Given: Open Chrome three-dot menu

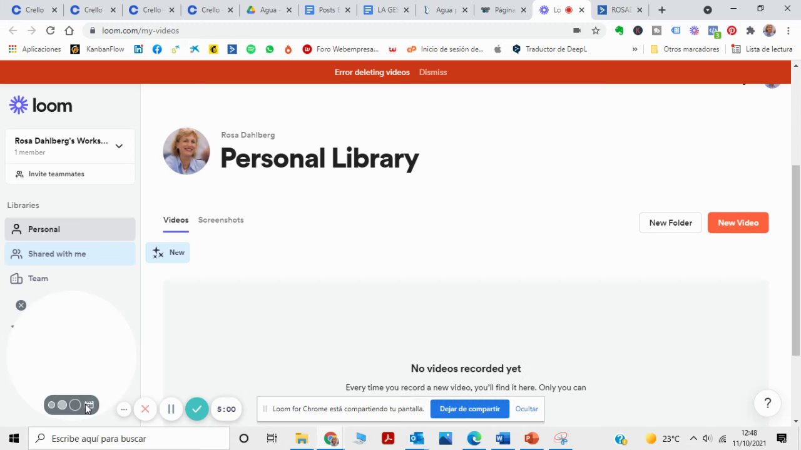Looking at the screenshot, I should pos(787,31).
